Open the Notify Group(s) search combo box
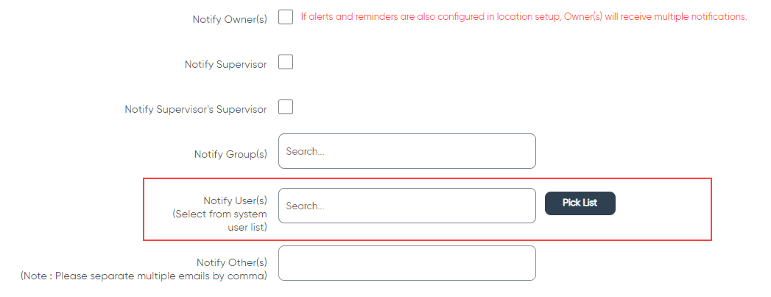Viewport: 771px width, 297px height. [x=407, y=151]
